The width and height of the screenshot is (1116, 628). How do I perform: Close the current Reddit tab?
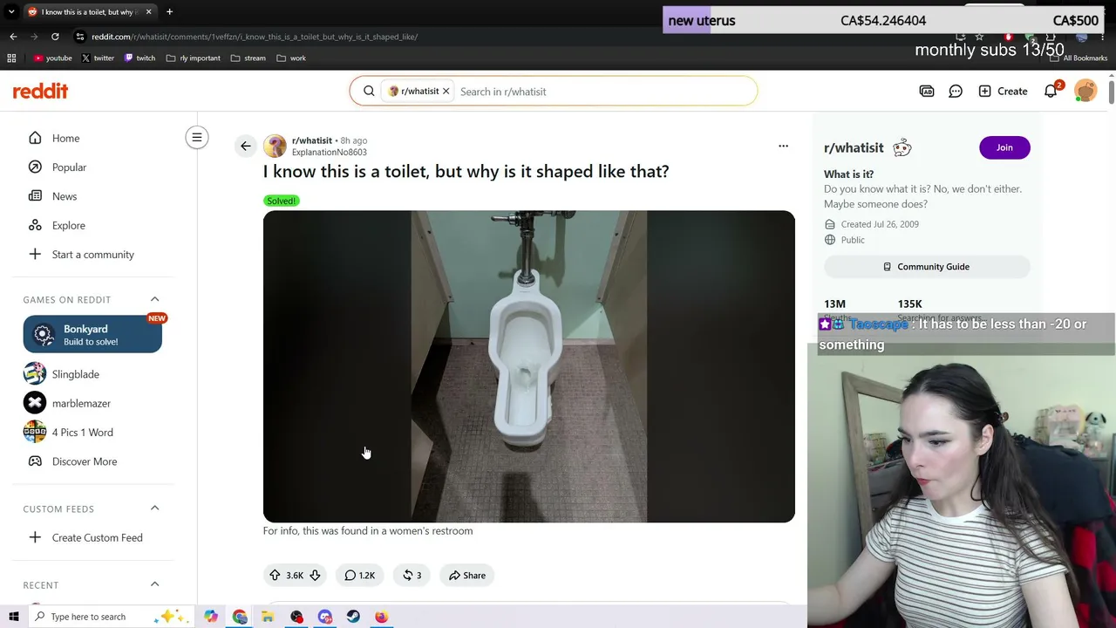[x=148, y=11]
